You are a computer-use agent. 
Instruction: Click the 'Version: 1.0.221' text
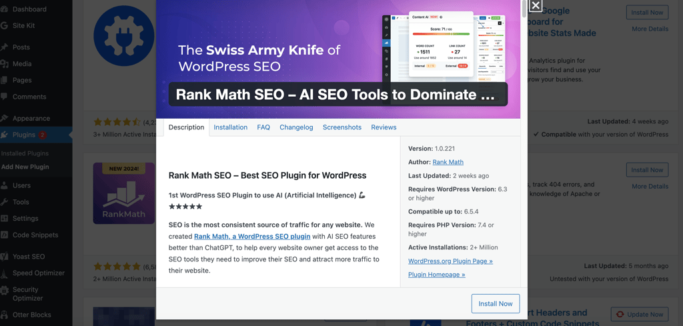[x=432, y=149]
